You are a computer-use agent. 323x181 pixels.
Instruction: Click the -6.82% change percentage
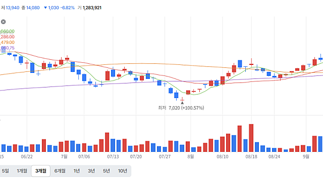click(x=68, y=8)
